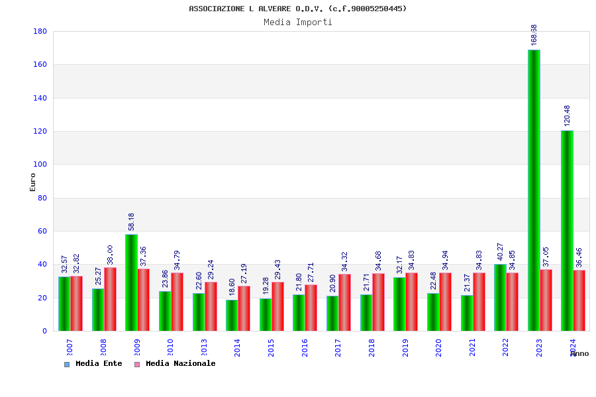Click the value label 27.19
Image resolution: width=596 pixels, height=397 pixels.
coord(244,273)
